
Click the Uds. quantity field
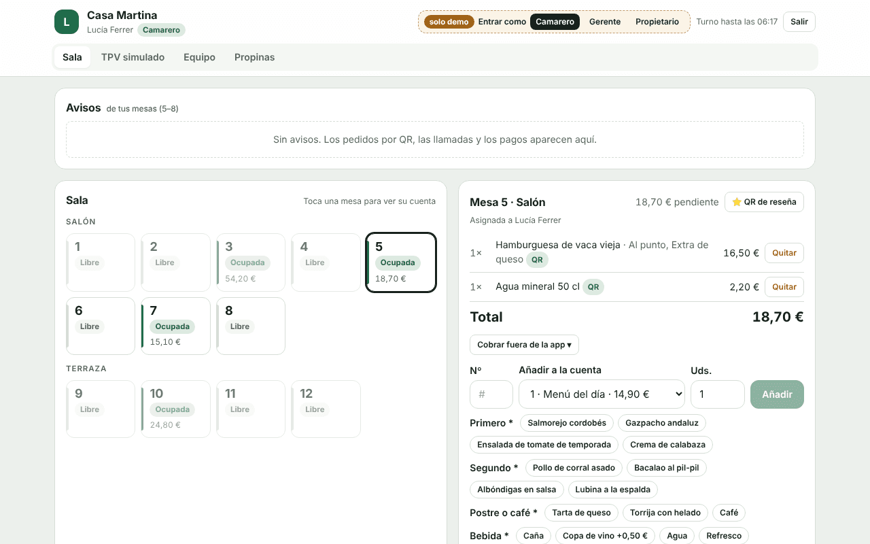(718, 394)
